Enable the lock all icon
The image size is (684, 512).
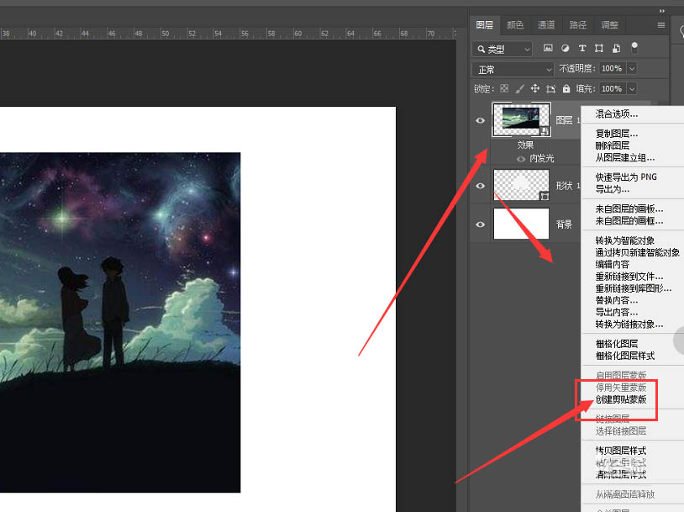click(566, 87)
